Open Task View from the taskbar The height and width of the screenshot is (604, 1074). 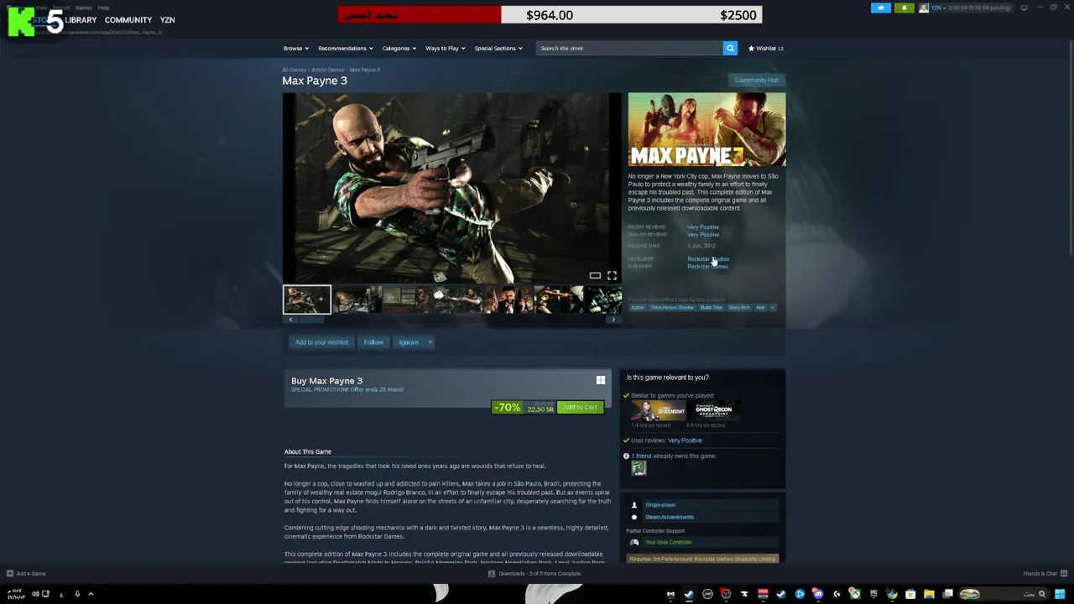[x=947, y=594]
